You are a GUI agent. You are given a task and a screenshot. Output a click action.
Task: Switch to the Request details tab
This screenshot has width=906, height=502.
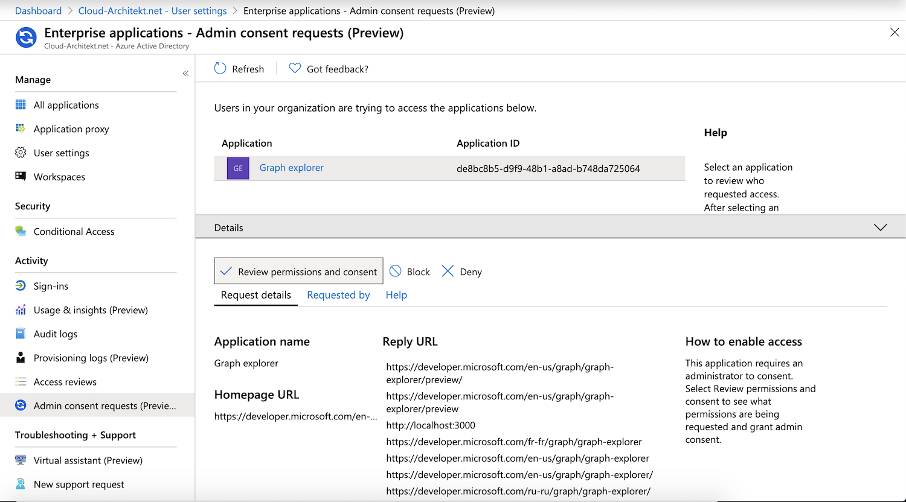(x=256, y=295)
